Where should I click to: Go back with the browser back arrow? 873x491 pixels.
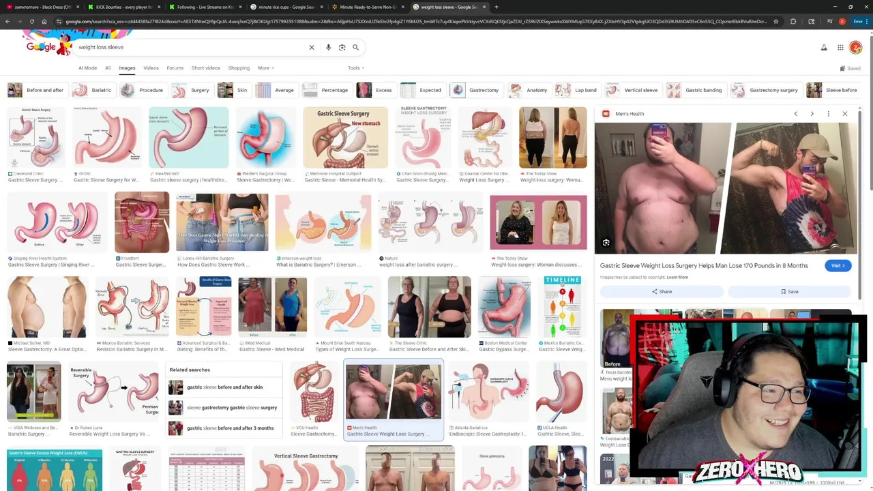7,21
